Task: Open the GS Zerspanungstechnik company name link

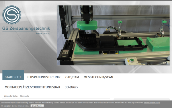Action: 26,28
